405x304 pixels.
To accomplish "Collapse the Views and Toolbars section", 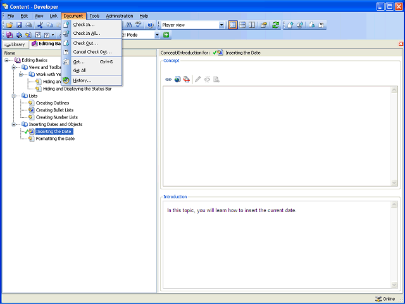I will (x=14, y=68).
